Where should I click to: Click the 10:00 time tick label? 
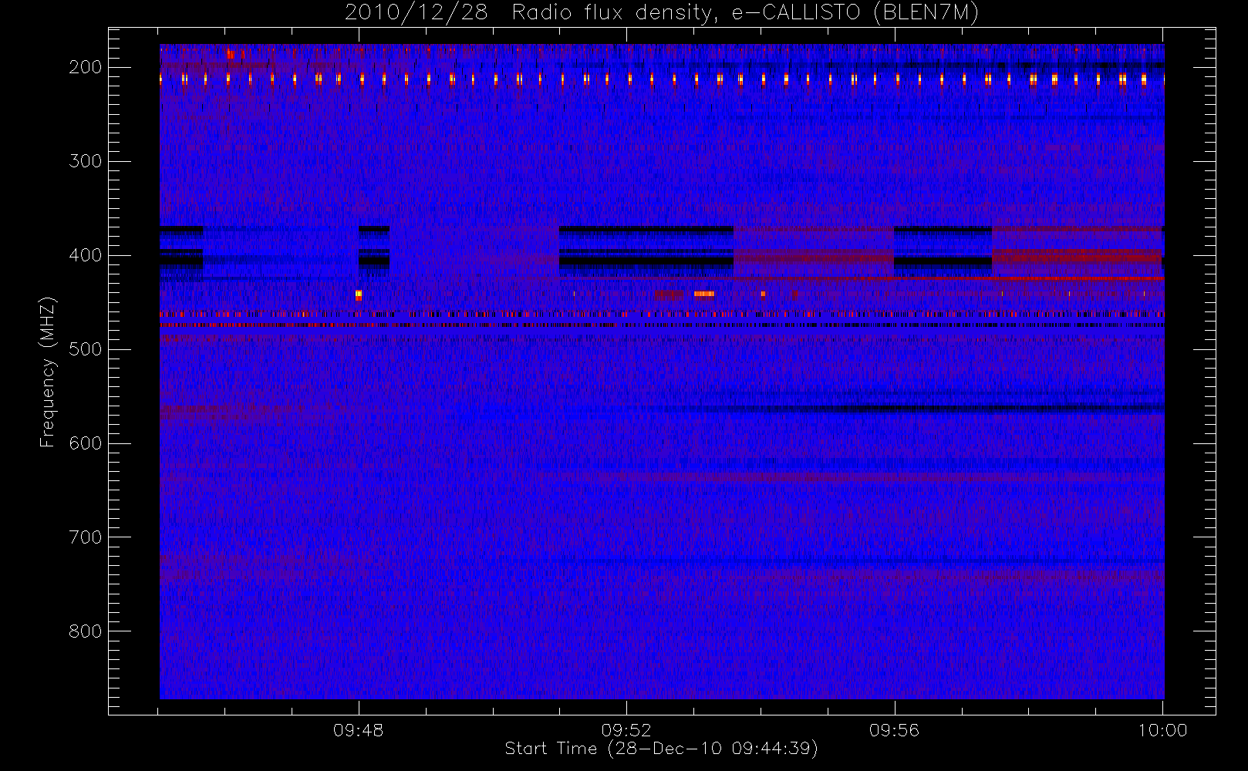tap(1162, 730)
